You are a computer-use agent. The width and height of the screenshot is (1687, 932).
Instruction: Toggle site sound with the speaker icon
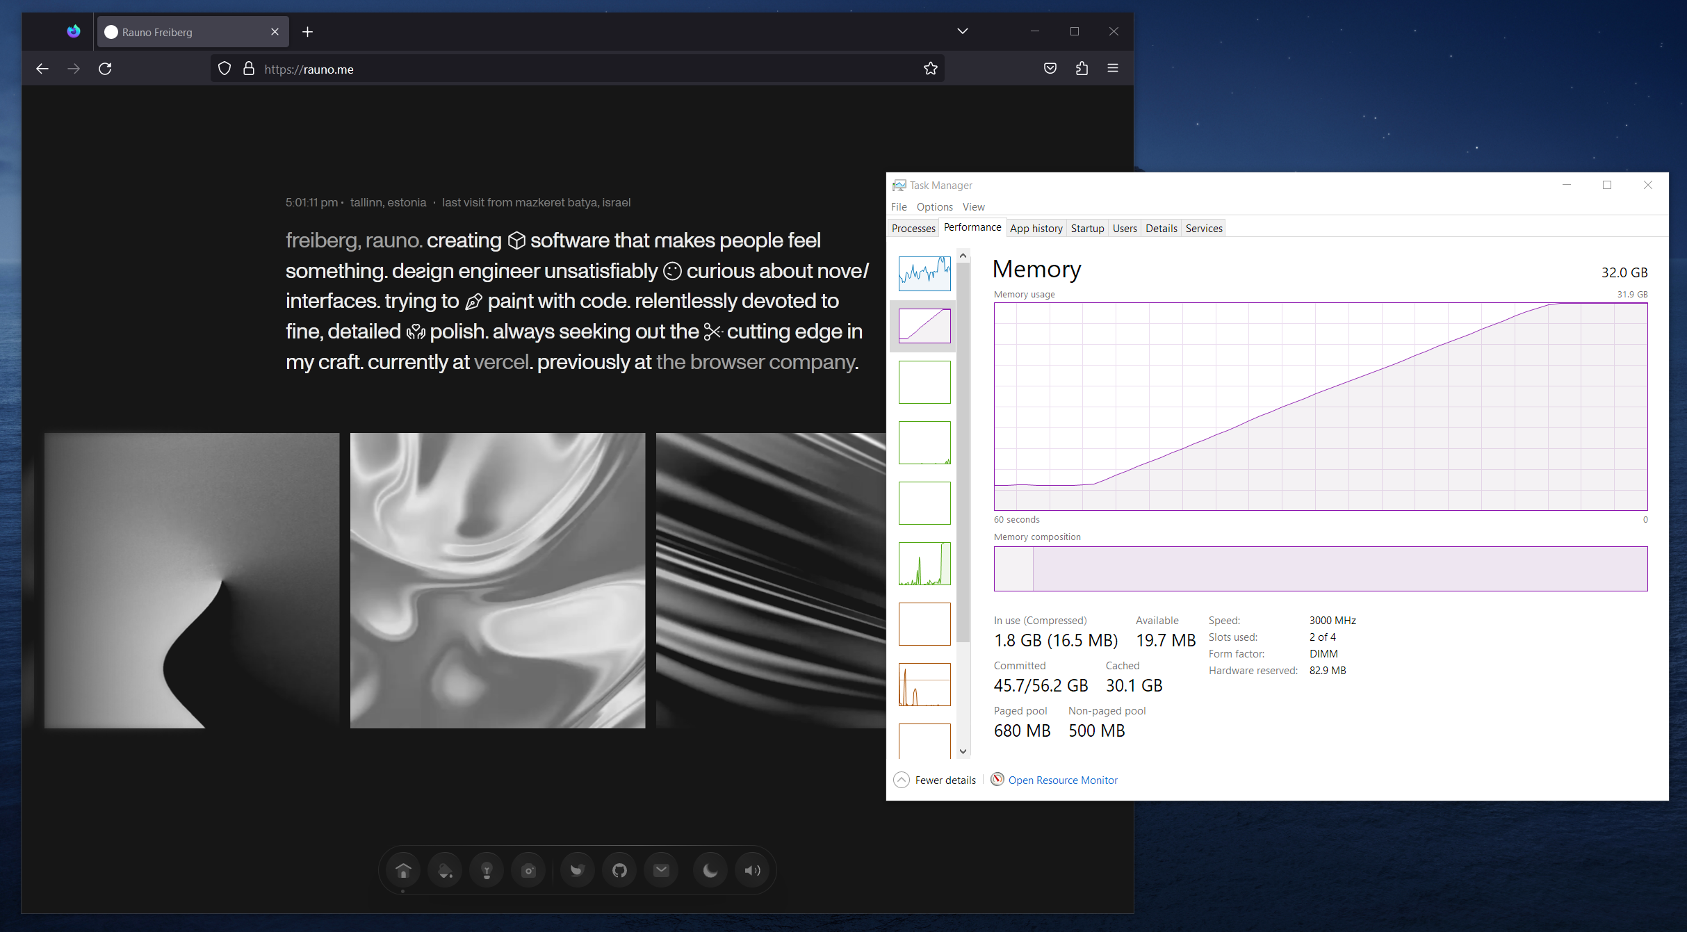pos(753,869)
